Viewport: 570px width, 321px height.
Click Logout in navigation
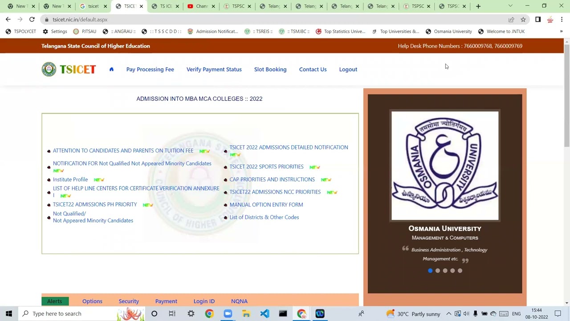(x=348, y=69)
